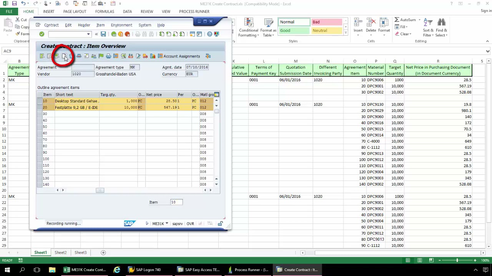Screen dimensions: 492x276
Task: Click the Account Assignments button
Action: [178, 56]
